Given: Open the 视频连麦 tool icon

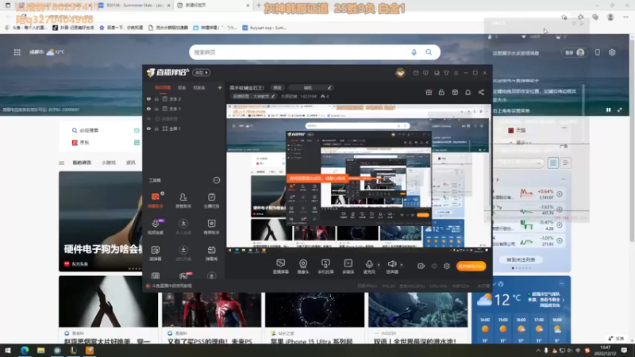Looking at the screenshot, I should [x=156, y=227].
